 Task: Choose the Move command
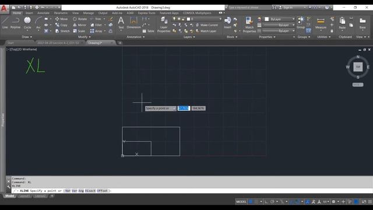point(61,19)
